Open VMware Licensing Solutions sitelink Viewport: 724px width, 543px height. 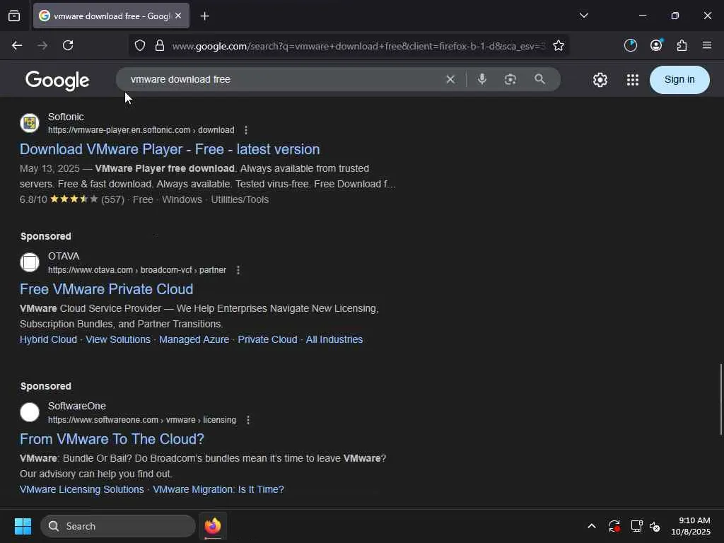coord(82,489)
